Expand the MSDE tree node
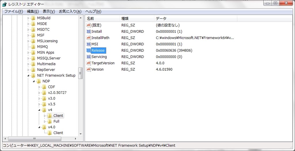This screenshot has height=151, width=295. 29,24
